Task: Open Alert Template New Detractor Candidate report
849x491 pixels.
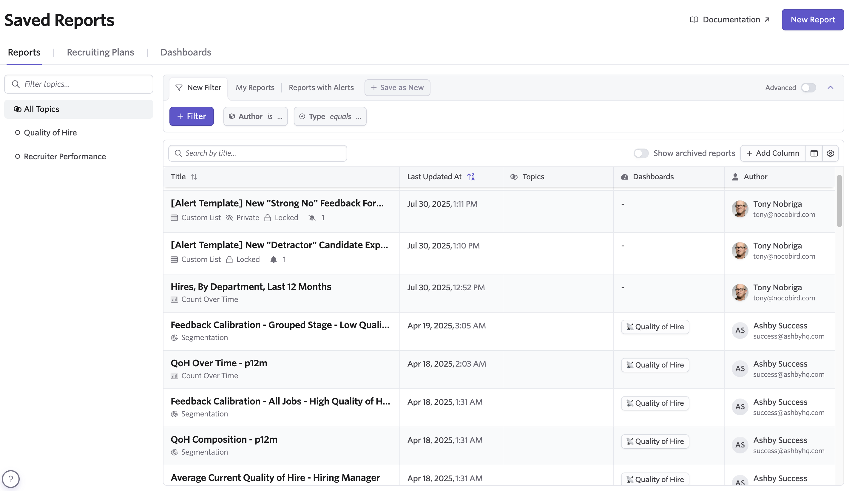Action: click(x=279, y=245)
